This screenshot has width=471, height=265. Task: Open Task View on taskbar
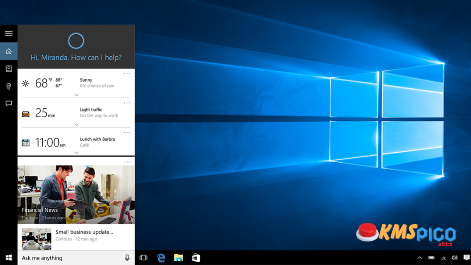coord(144,258)
